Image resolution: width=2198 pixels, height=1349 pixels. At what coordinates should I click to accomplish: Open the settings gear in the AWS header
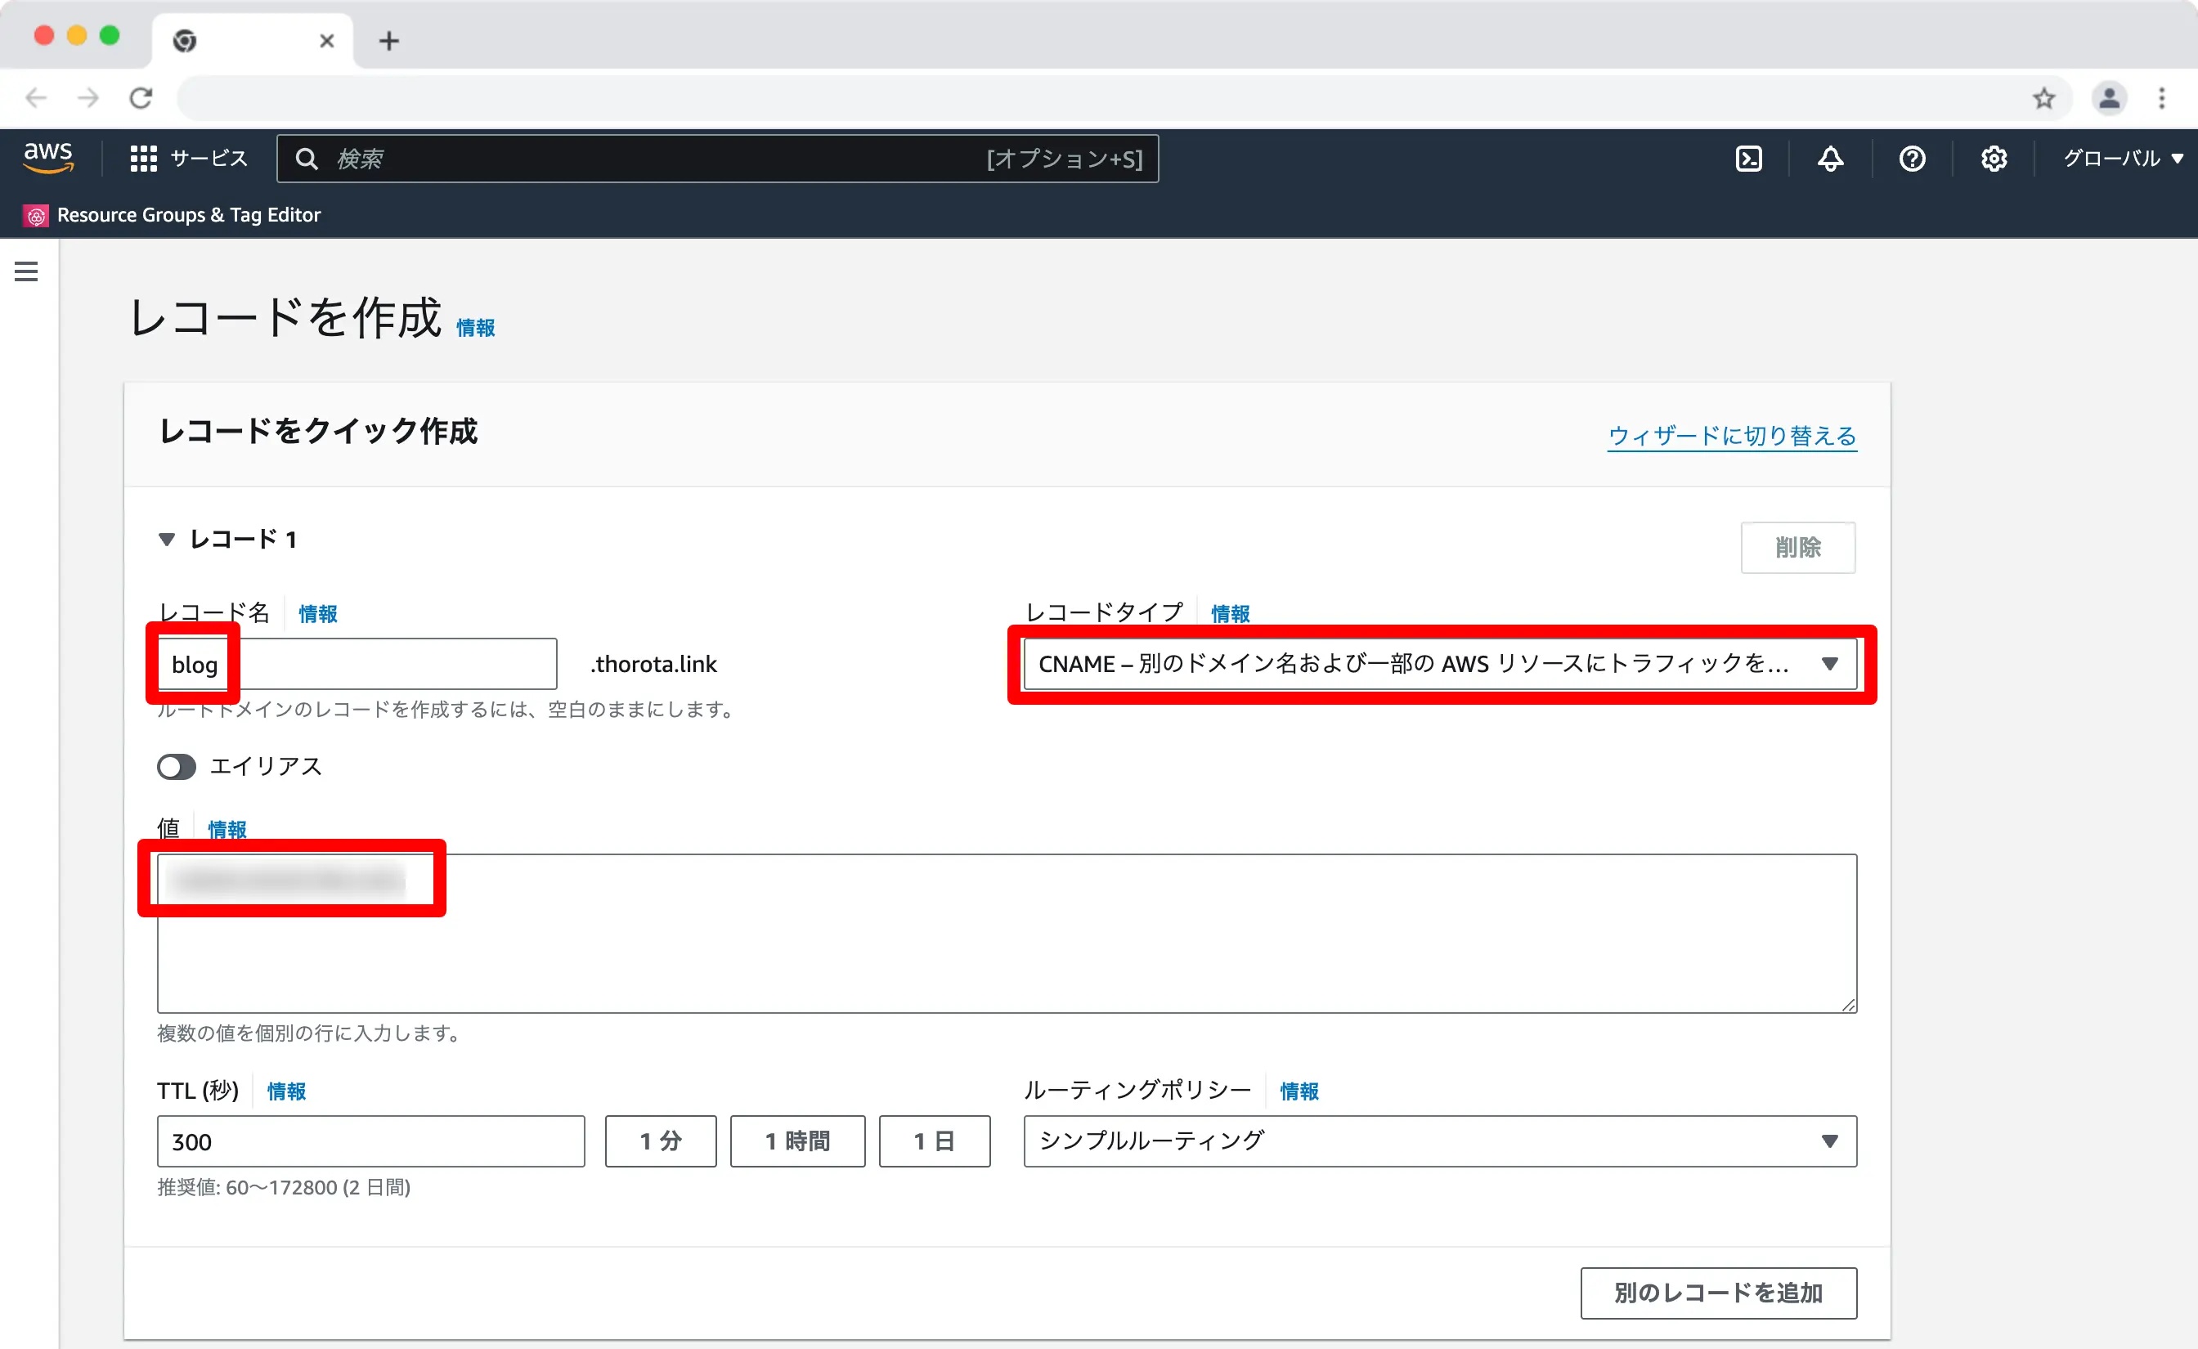point(1994,159)
